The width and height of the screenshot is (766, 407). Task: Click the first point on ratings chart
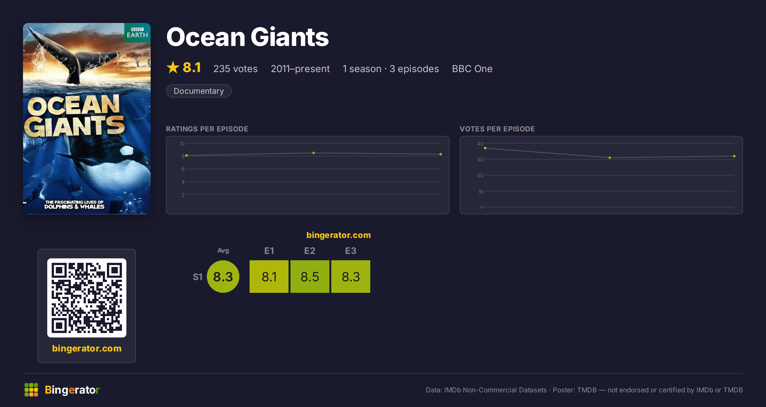pos(187,156)
